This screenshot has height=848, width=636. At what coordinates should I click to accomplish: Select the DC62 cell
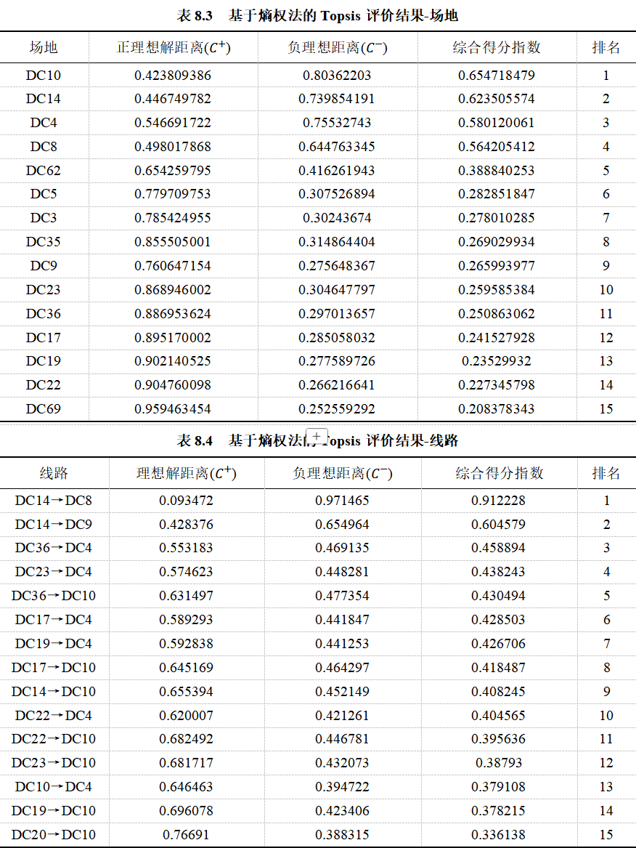(44, 170)
